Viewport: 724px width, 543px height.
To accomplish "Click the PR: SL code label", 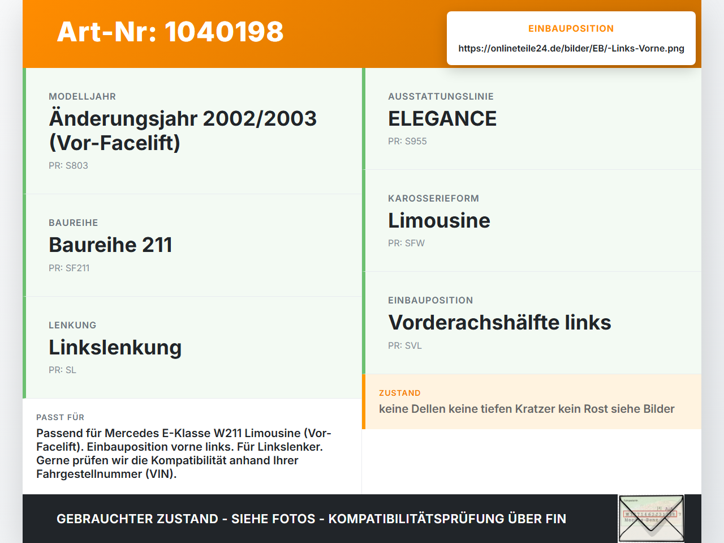I will pos(62,370).
